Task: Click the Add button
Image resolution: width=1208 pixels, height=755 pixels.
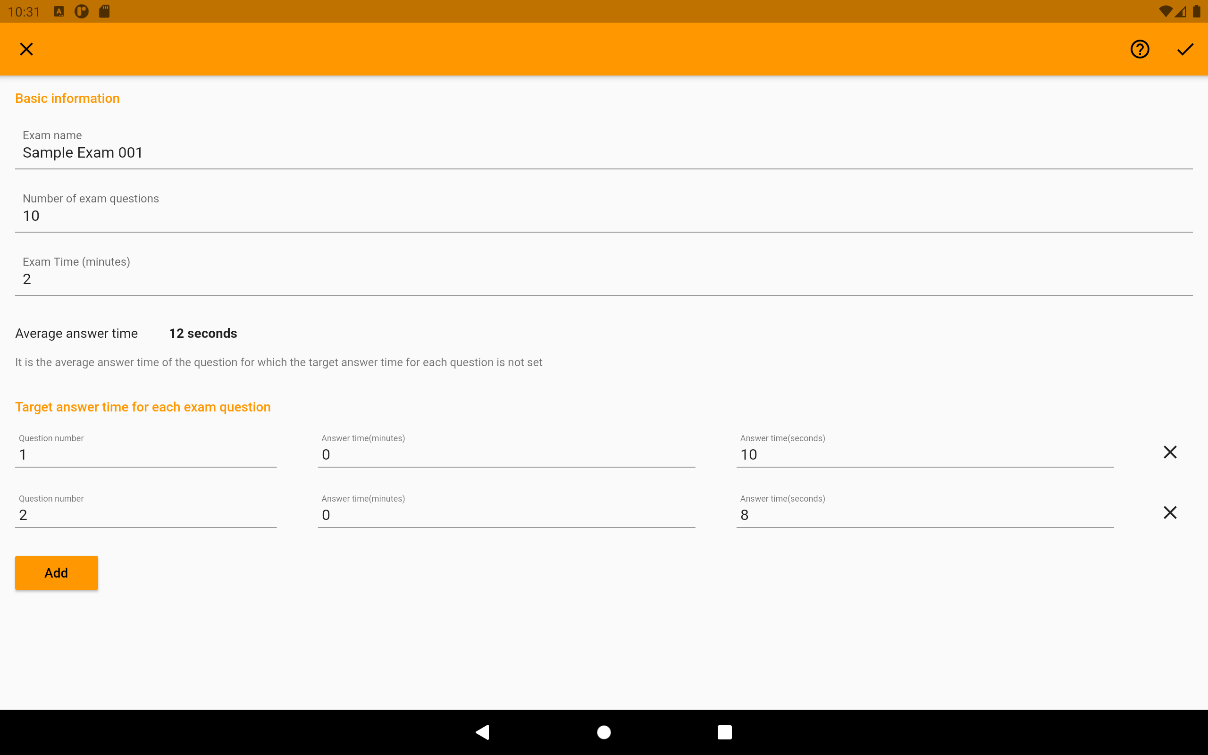Action: [57, 573]
